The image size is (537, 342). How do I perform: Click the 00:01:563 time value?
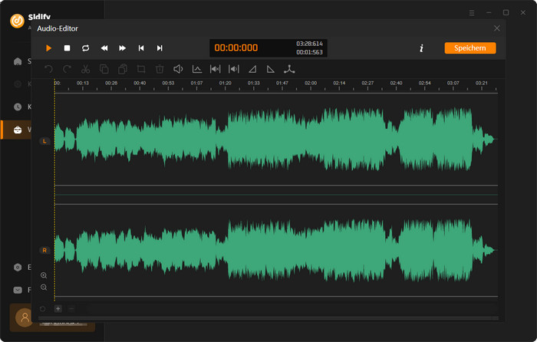(310, 52)
